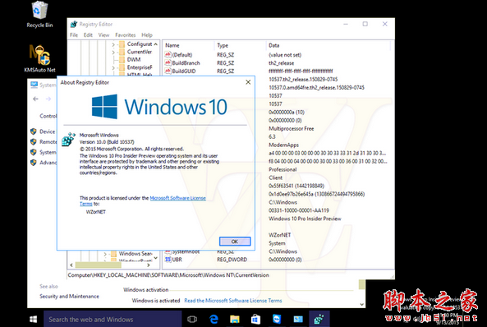
Task: Open the Edit menu in Registry Editor
Action: (x=88, y=35)
